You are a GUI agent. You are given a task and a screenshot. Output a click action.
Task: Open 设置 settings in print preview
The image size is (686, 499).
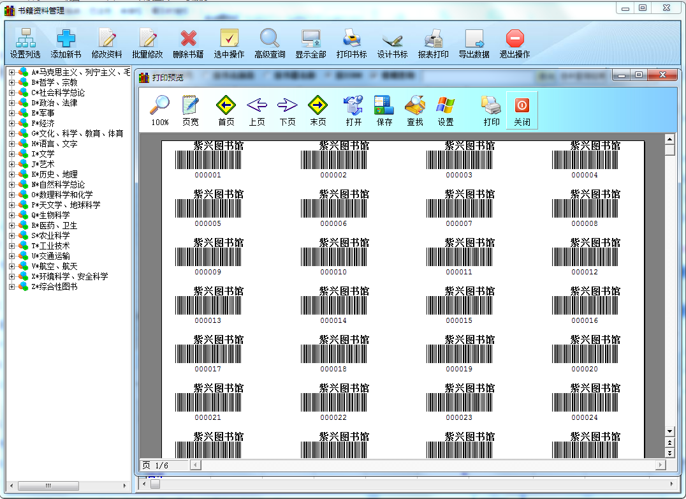446,110
